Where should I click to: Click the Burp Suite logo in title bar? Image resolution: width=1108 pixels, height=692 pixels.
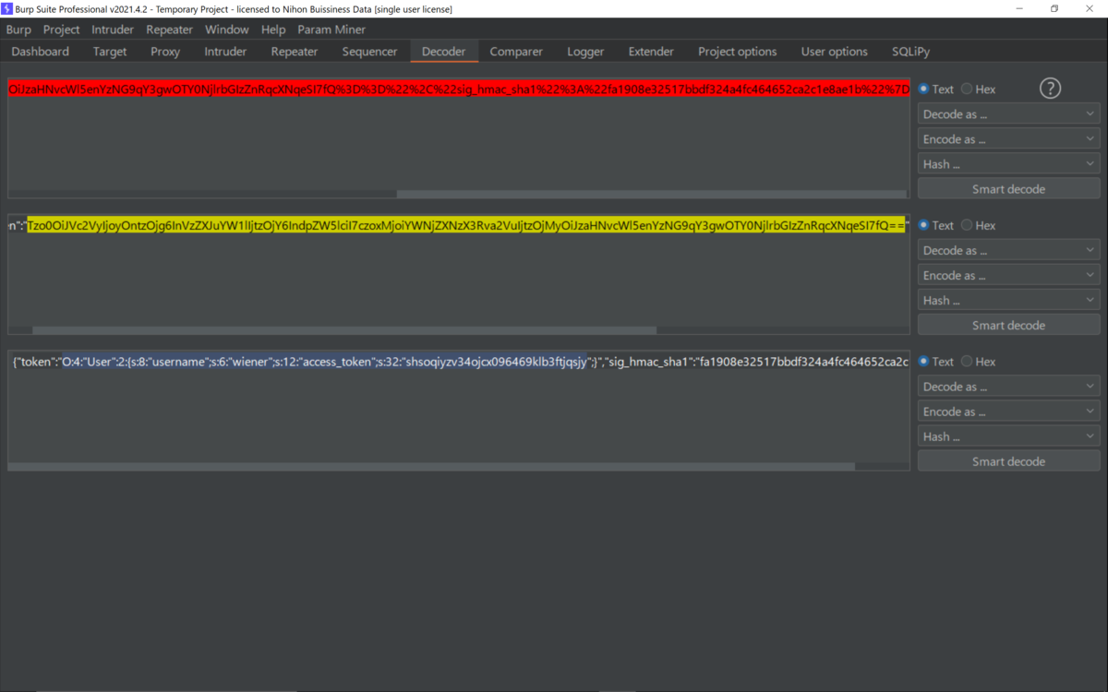click(x=7, y=8)
